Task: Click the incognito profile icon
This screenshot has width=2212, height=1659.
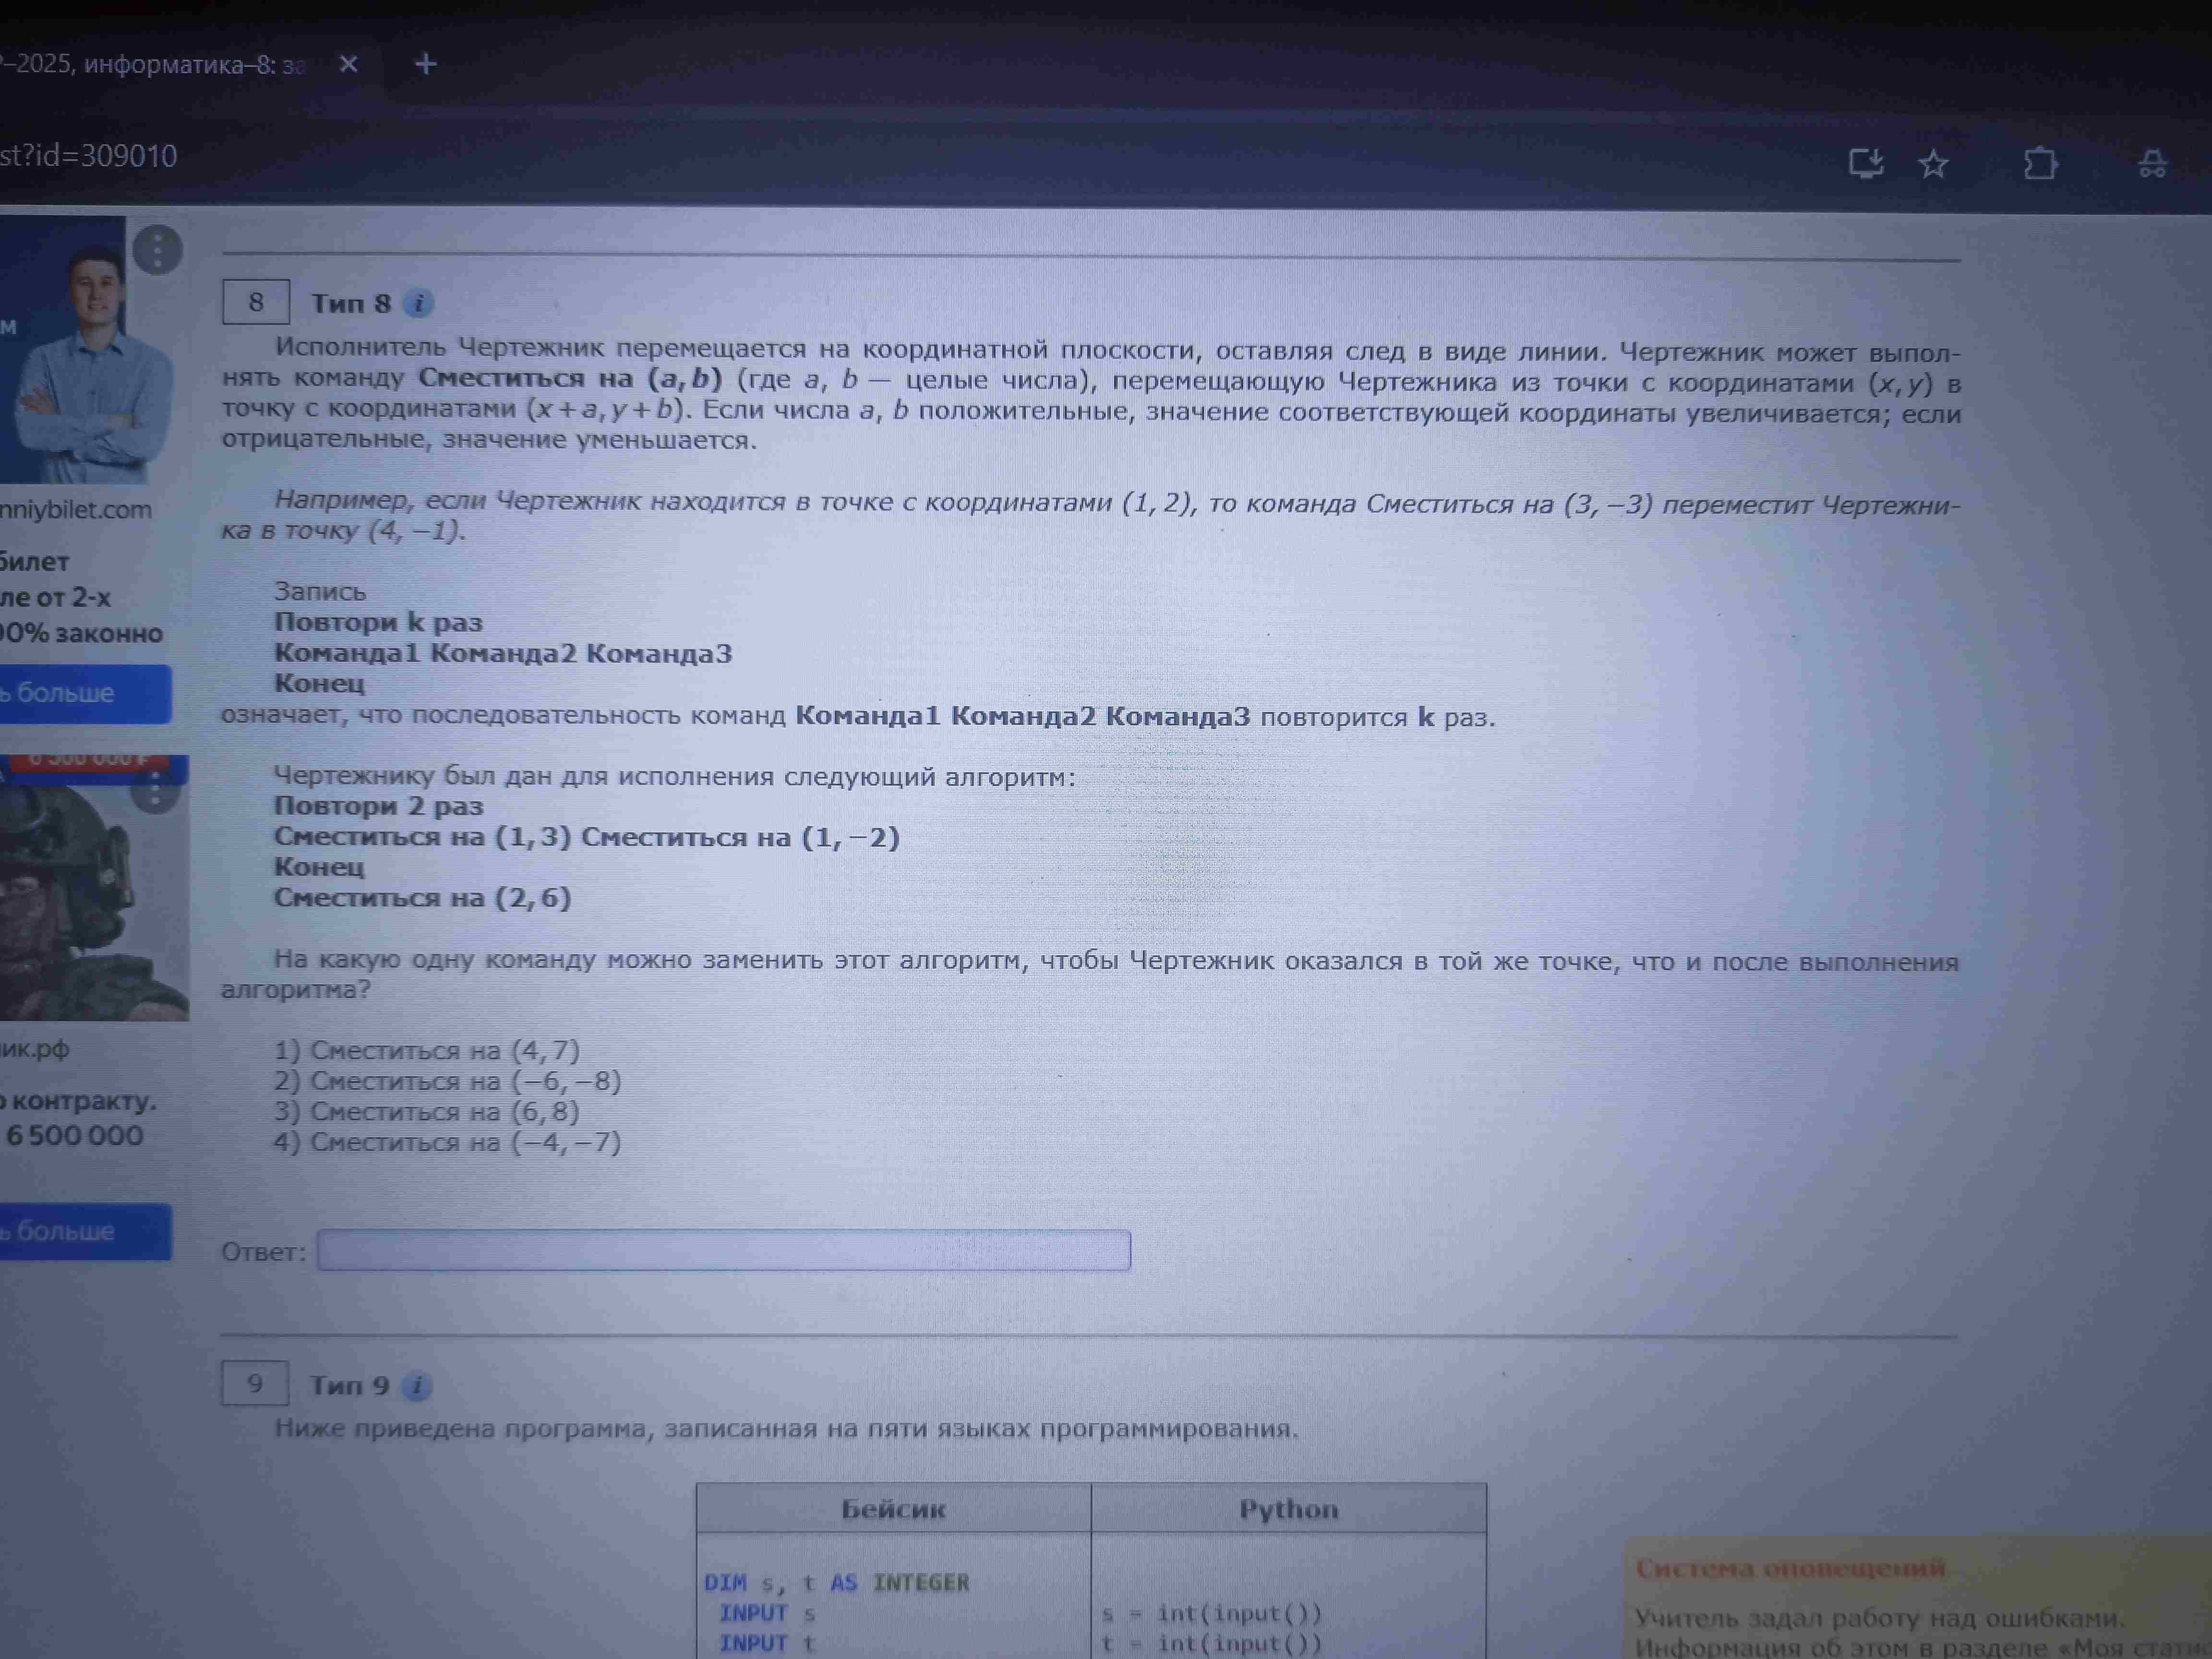Action: coord(2152,163)
